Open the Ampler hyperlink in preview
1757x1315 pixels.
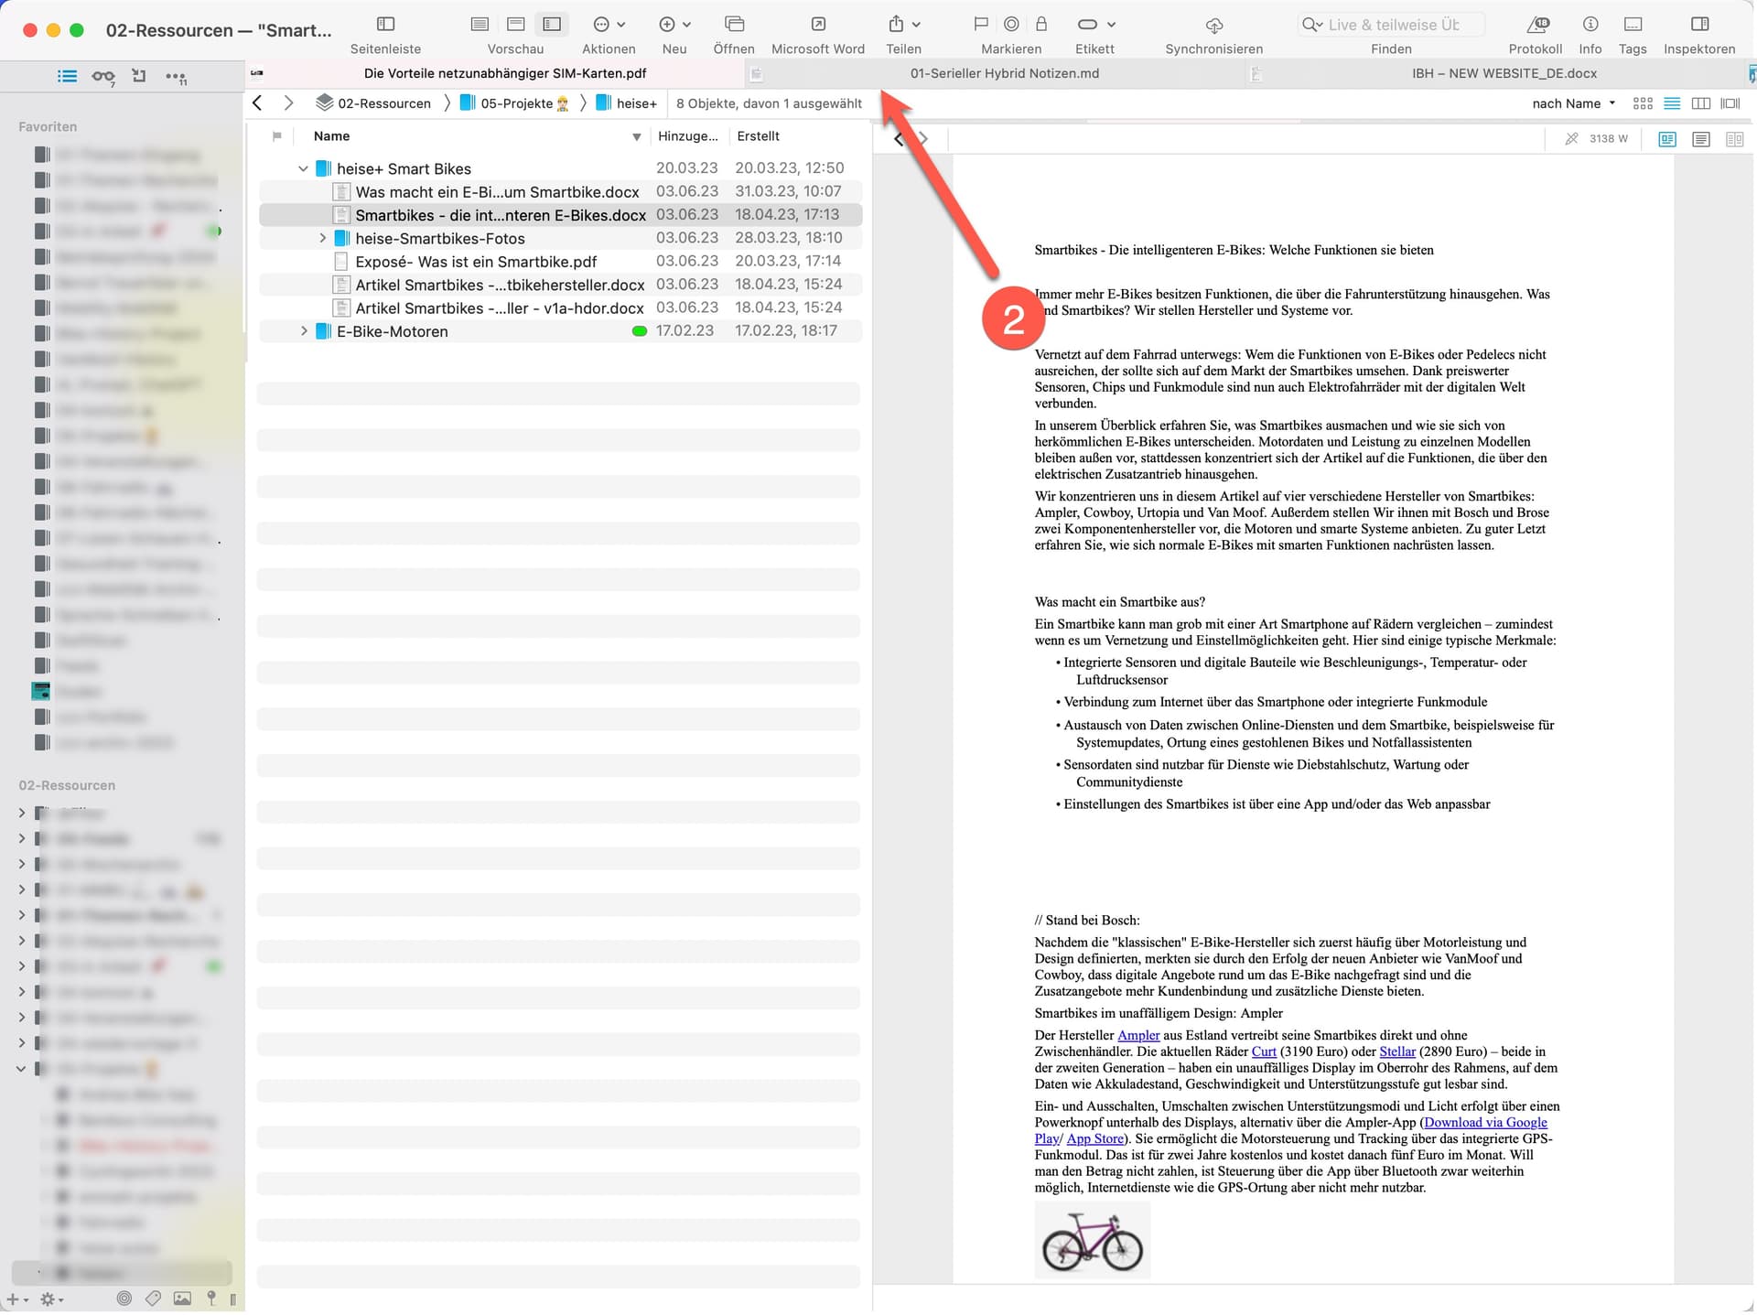coord(1138,1036)
